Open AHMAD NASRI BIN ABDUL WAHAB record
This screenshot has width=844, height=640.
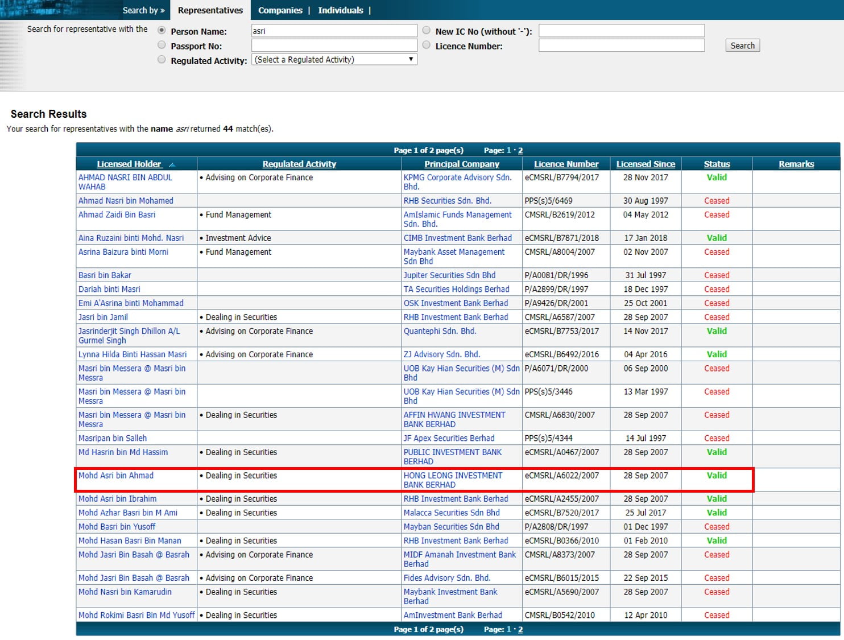click(125, 182)
